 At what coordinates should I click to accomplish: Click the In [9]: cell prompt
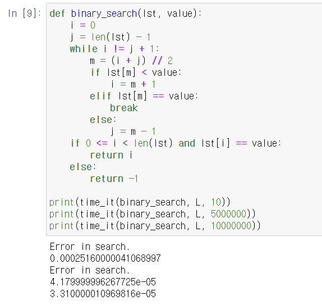point(25,13)
